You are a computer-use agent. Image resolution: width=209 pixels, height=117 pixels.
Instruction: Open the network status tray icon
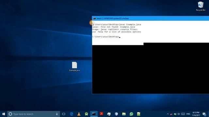tap(175, 114)
